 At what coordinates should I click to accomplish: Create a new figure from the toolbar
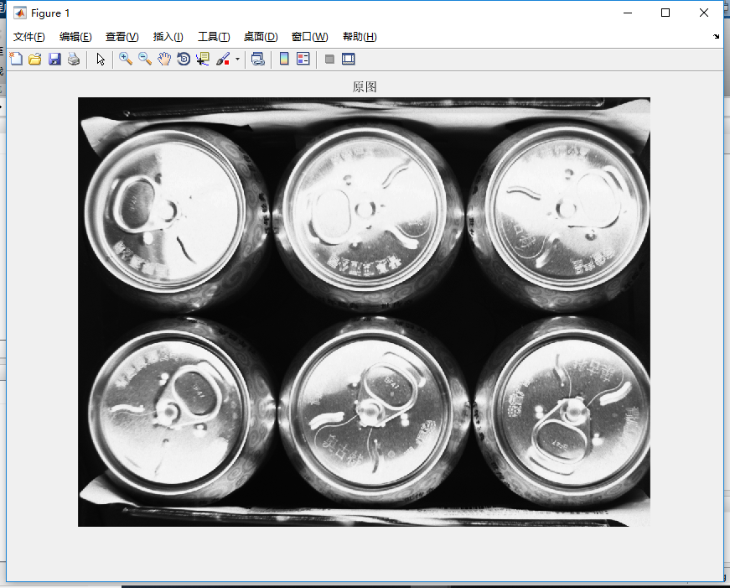(16, 60)
